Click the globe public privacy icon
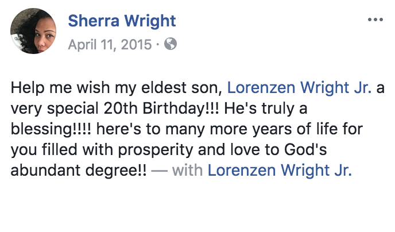The image size is (395, 232). pos(171,44)
